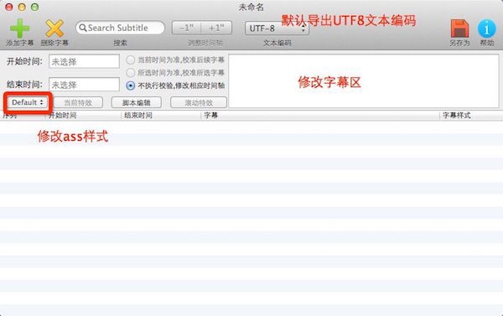Click the script edit button

pos(137,102)
